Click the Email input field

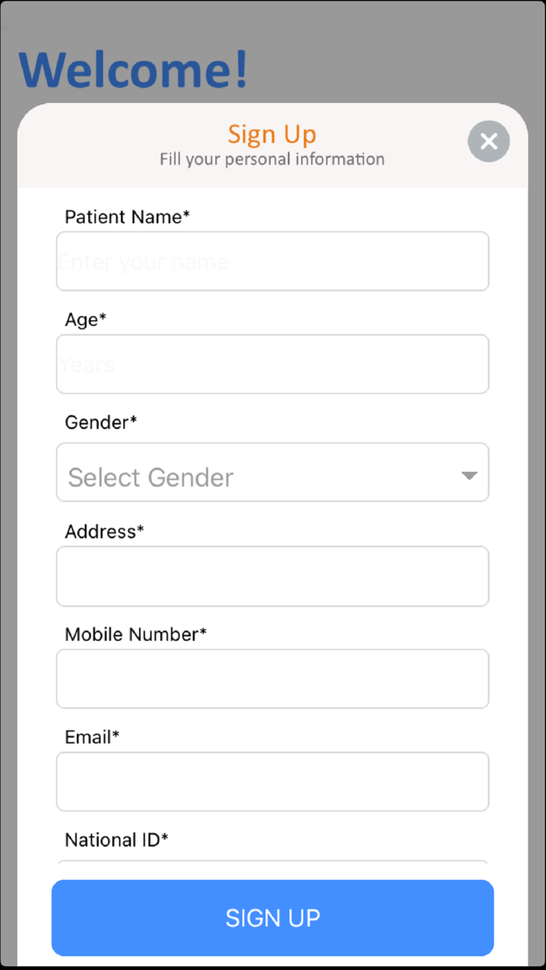(272, 781)
